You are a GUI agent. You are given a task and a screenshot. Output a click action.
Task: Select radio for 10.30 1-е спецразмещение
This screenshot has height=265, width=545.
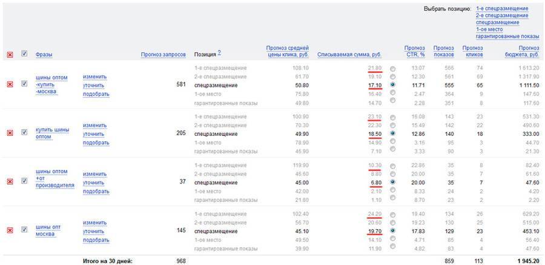(393, 166)
